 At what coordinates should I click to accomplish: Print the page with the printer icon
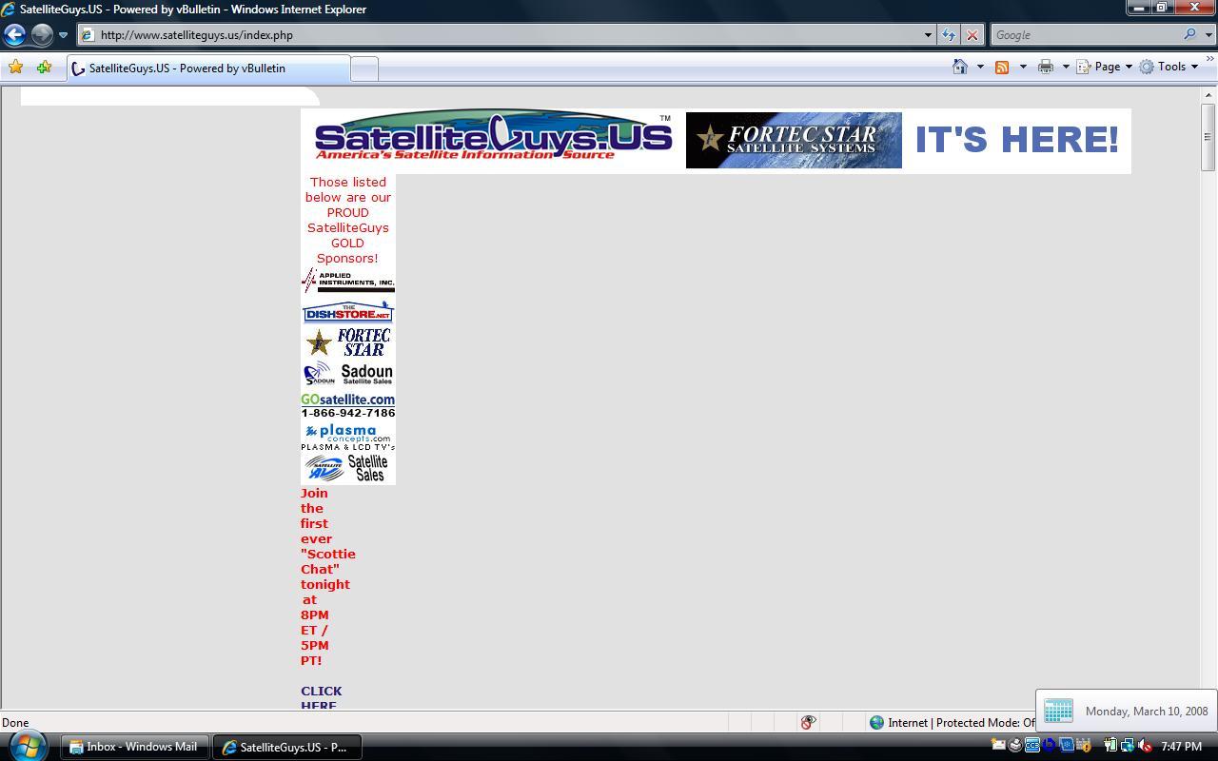pos(1046,67)
